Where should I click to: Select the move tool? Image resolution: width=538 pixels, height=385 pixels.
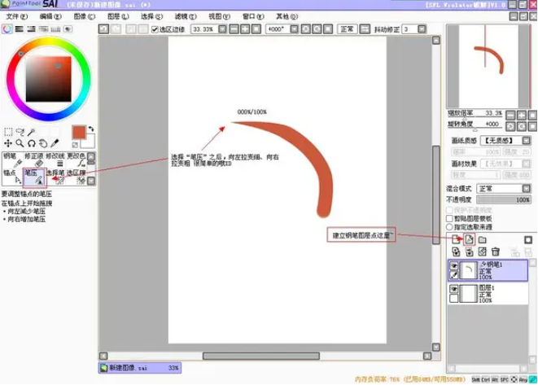coord(8,143)
